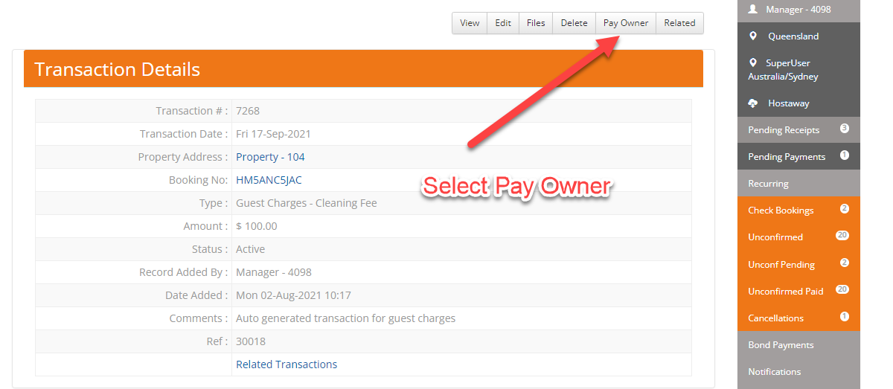Open the Edit transaction button
The image size is (893, 389).
(503, 23)
